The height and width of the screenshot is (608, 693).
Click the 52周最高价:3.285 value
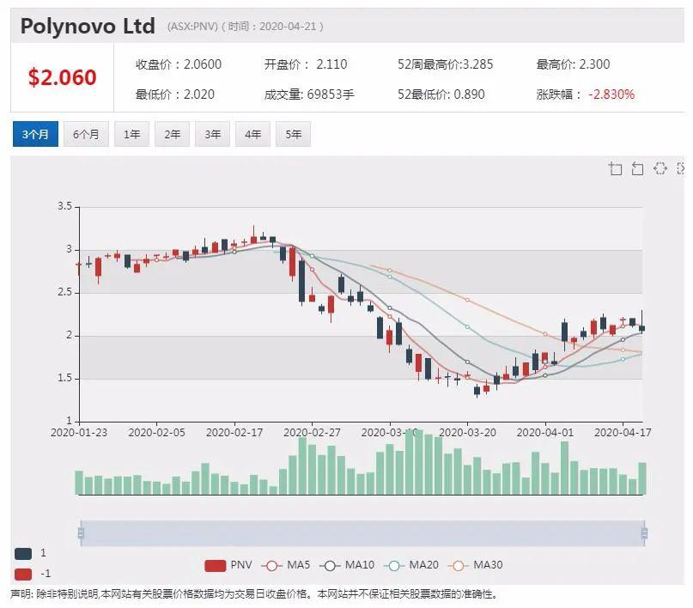[445, 64]
